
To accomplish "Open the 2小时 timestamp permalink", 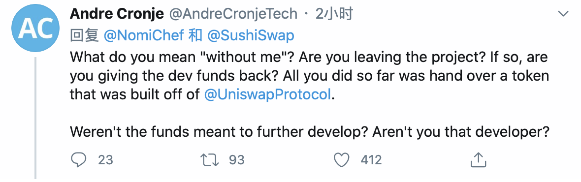I will click(334, 14).
